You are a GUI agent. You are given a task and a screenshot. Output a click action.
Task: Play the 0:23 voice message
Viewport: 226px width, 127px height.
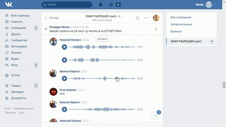64,109
